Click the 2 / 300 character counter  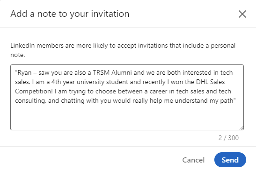coord(228,138)
